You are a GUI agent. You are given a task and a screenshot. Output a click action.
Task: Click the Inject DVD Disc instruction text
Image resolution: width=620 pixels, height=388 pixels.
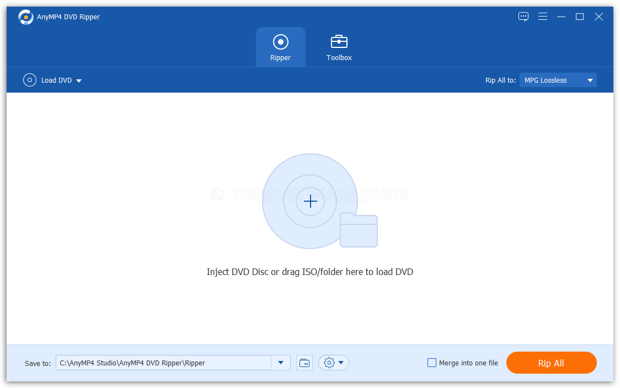click(309, 272)
